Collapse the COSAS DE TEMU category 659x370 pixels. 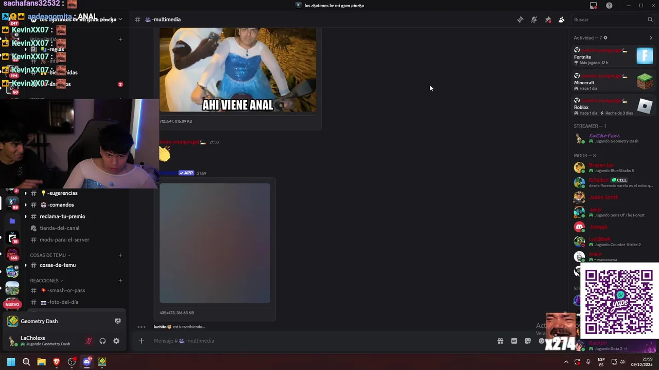pos(50,255)
